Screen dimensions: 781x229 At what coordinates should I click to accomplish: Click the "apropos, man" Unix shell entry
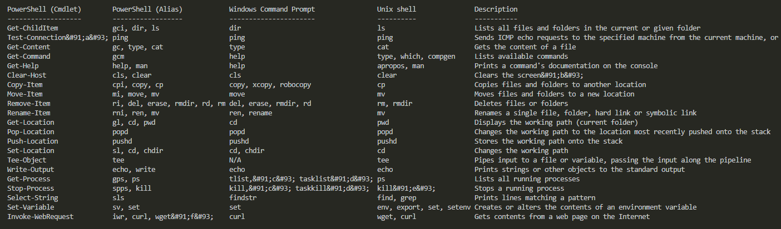401,65
